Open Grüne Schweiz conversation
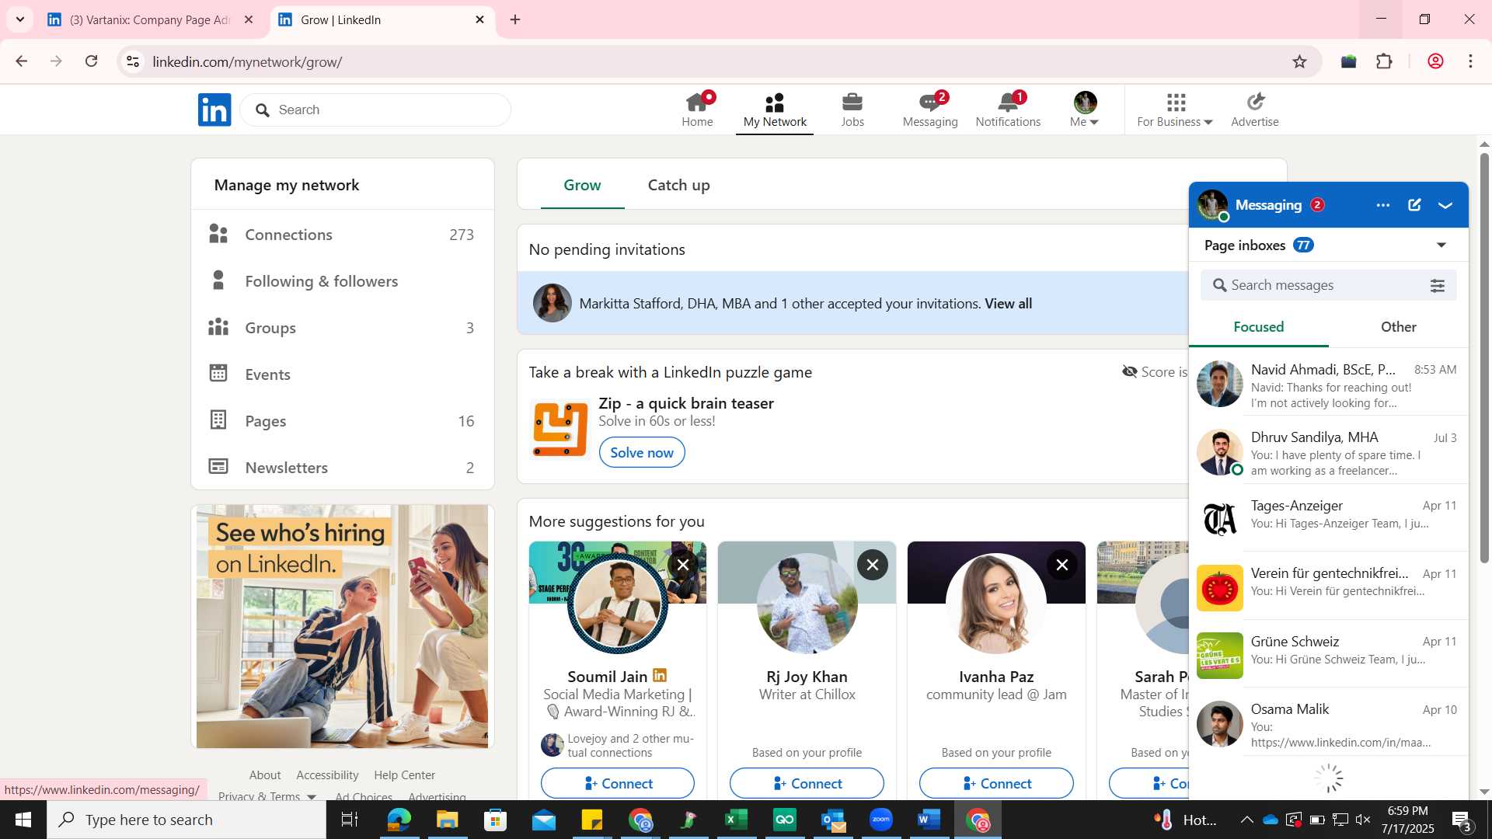This screenshot has width=1492, height=839. click(1328, 653)
